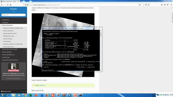Focus the Search docs field
Viewport: 173px width, 97px height.
(14, 15)
